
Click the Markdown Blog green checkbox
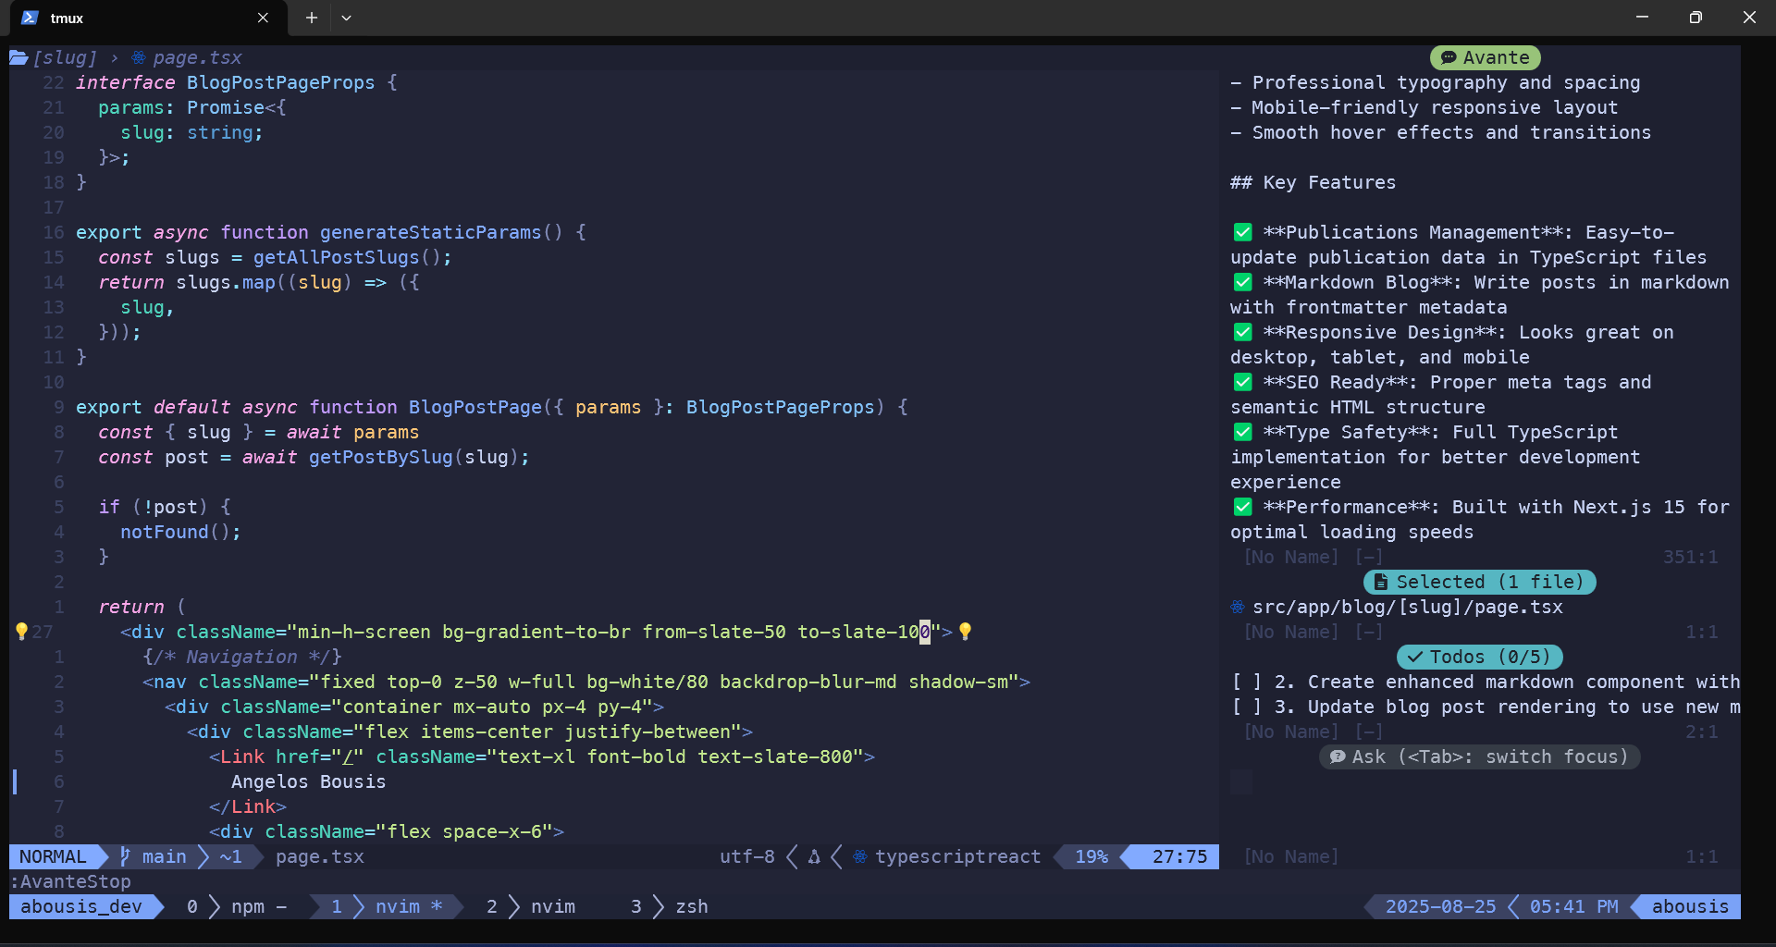1242,282
